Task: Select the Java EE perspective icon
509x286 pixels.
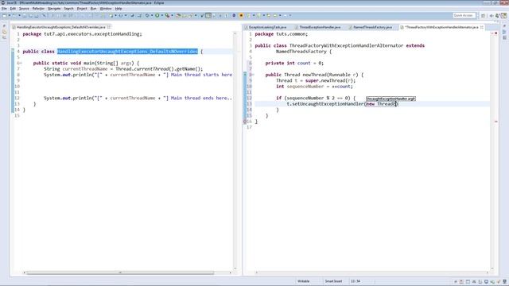Action: pos(503,16)
